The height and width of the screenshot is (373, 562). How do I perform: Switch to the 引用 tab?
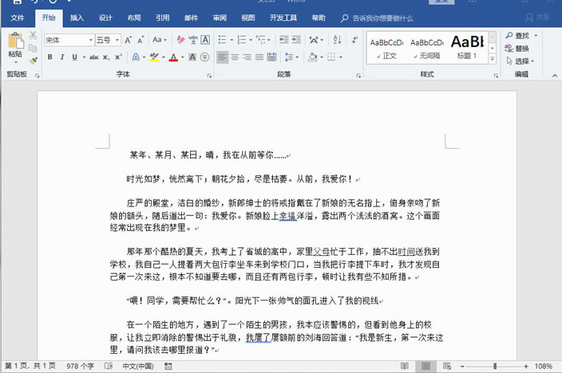click(162, 18)
